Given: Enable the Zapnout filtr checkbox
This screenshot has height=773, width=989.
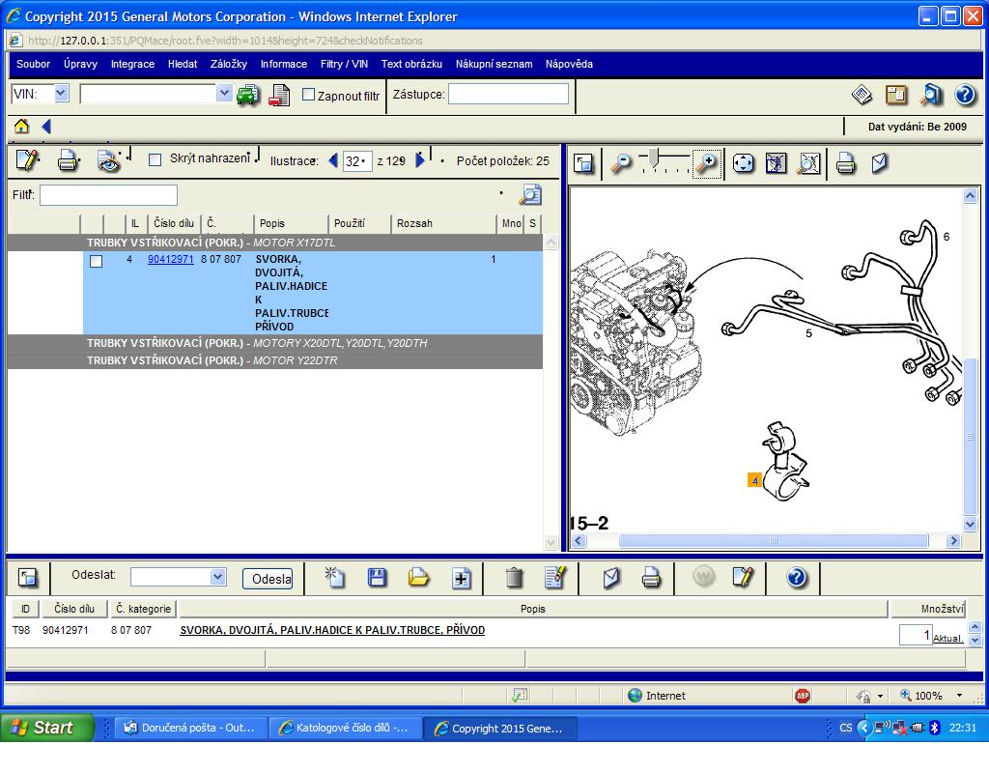Looking at the screenshot, I should coord(309,95).
